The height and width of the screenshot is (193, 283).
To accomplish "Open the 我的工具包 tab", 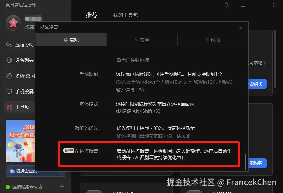I will coord(126,15).
